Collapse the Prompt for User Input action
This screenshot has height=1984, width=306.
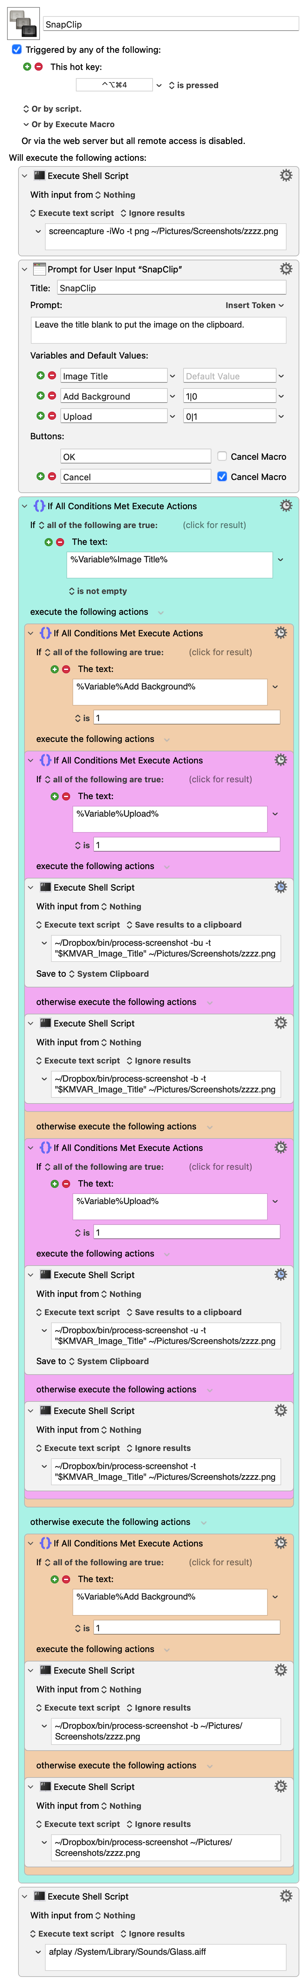click(24, 269)
